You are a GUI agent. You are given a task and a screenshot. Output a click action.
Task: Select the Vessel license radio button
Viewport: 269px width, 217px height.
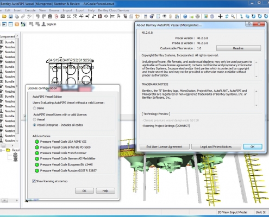point(34,119)
